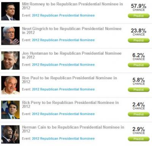Click Predict button for Mitt Romney
This screenshot has width=152, height=146.
[139, 16]
